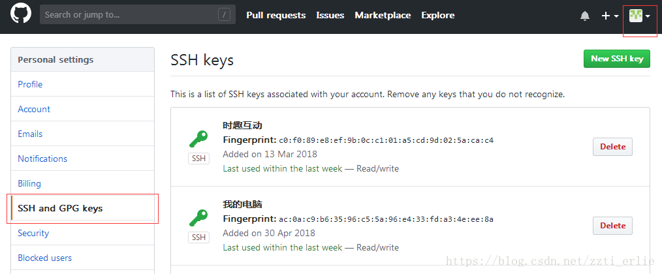Select Explore in the header
Image resolution: width=662 pixels, height=274 pixels.
(x=437, y=15)
